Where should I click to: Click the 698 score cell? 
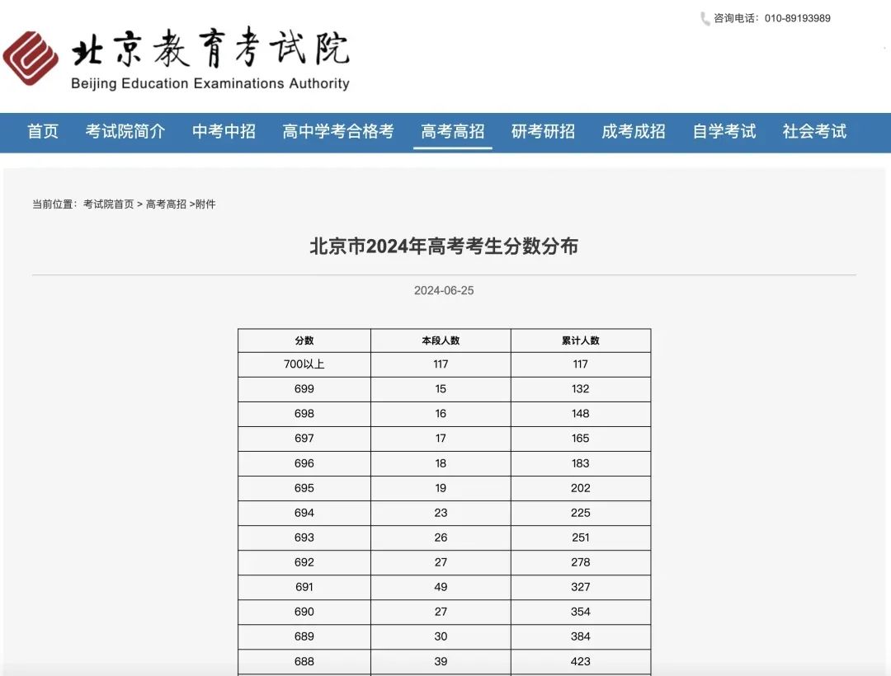click(x=304, y=414)
